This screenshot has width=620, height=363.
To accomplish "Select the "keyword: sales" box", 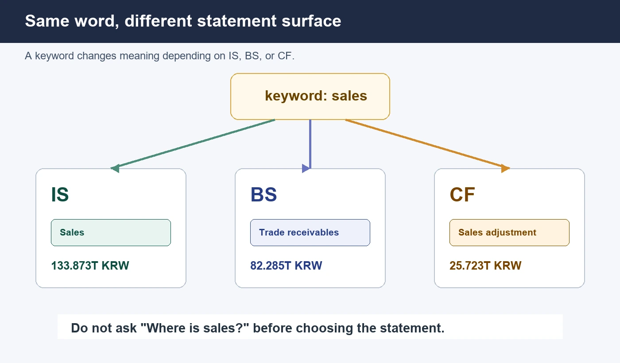I will (x=310, y=97).
